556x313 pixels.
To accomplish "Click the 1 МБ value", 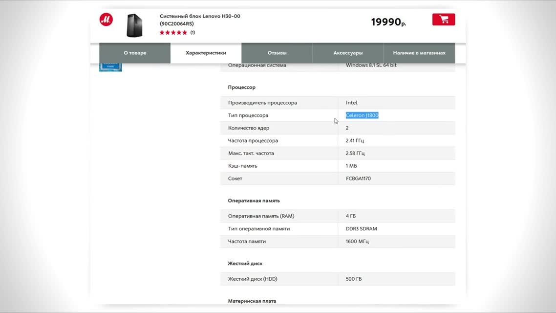I will pyautogui.click(x=351, y=166).
